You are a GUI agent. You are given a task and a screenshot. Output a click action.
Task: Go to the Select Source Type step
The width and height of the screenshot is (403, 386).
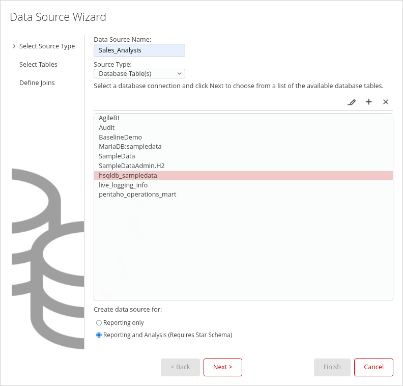(x=47, y=46)
